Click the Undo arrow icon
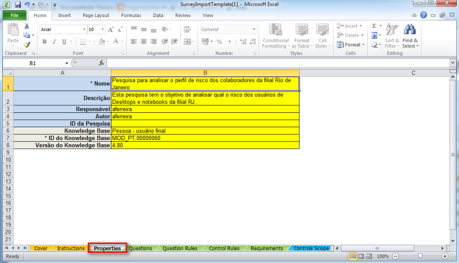 tap(27, 4)
